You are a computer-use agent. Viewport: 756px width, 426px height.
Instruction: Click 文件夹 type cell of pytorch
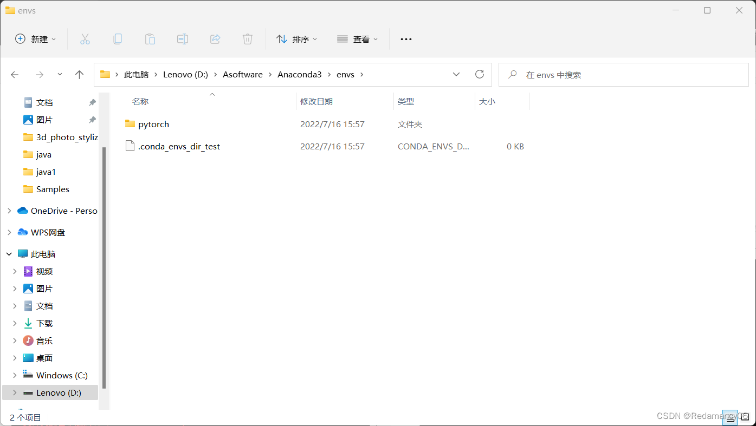pyautogui.click(x=410, y=124)
